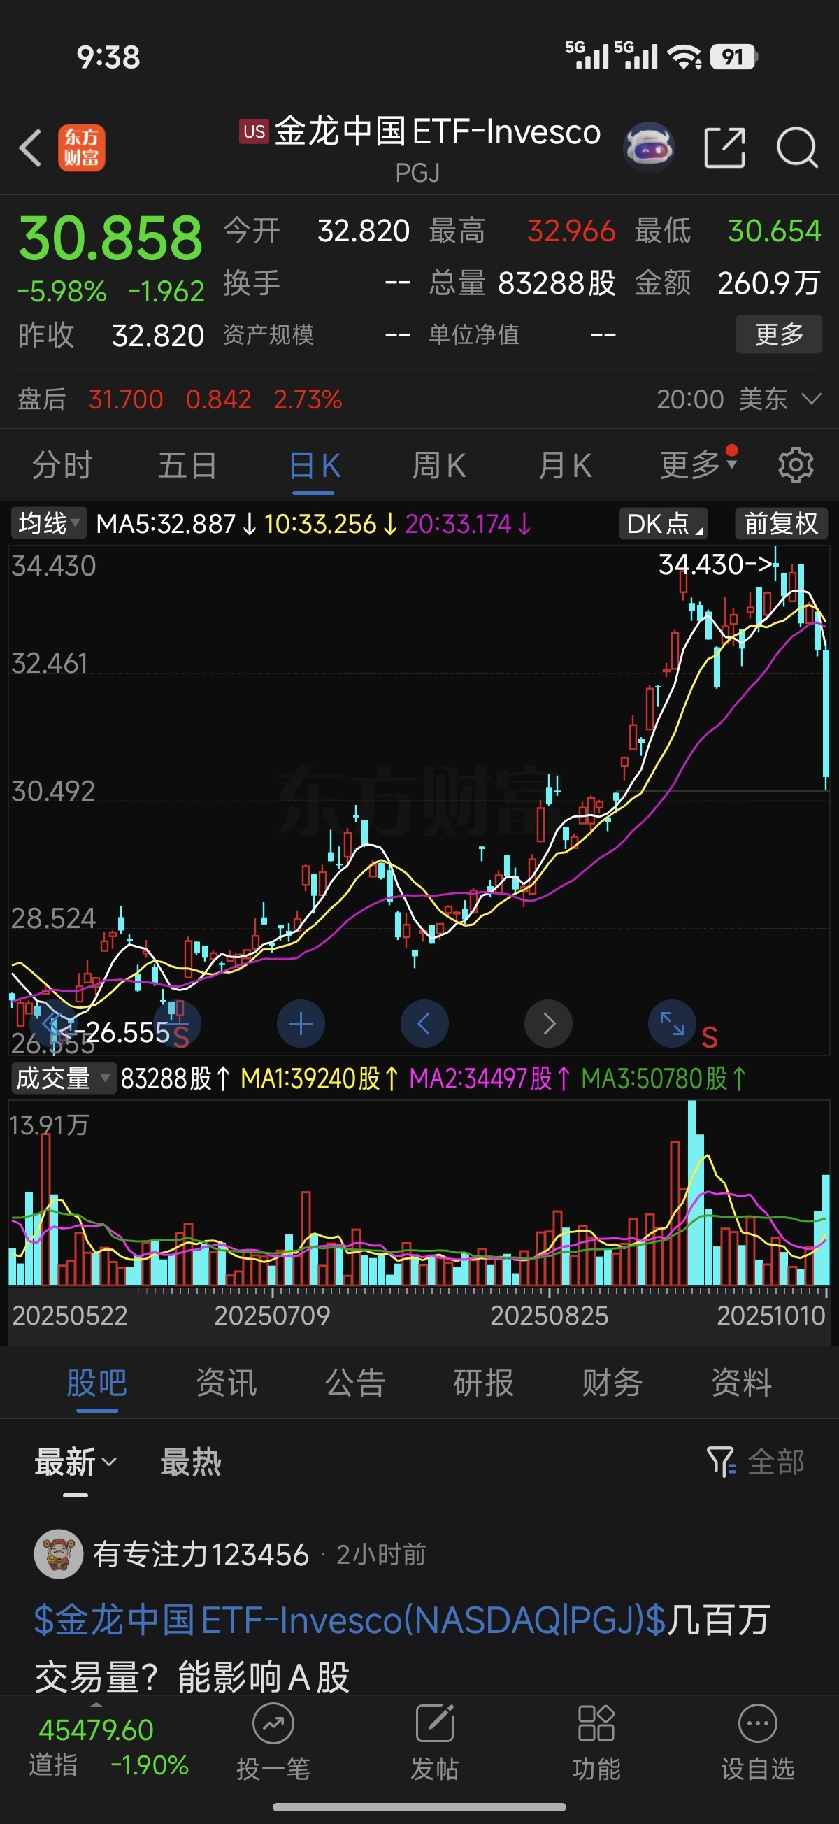Expand the bottom index ticker arrow
This screenshot has width=839, height=1824.
pos(97,1704)
